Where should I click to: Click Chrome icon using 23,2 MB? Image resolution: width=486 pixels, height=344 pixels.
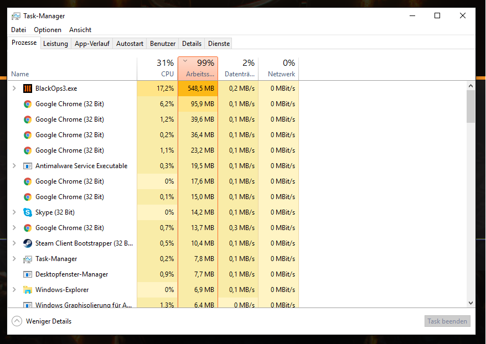pos(28,150)
